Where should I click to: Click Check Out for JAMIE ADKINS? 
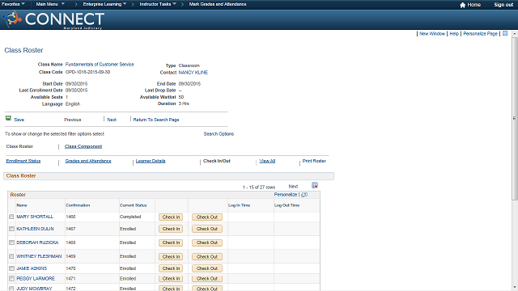pyautogui.click(x=207, y=268)
